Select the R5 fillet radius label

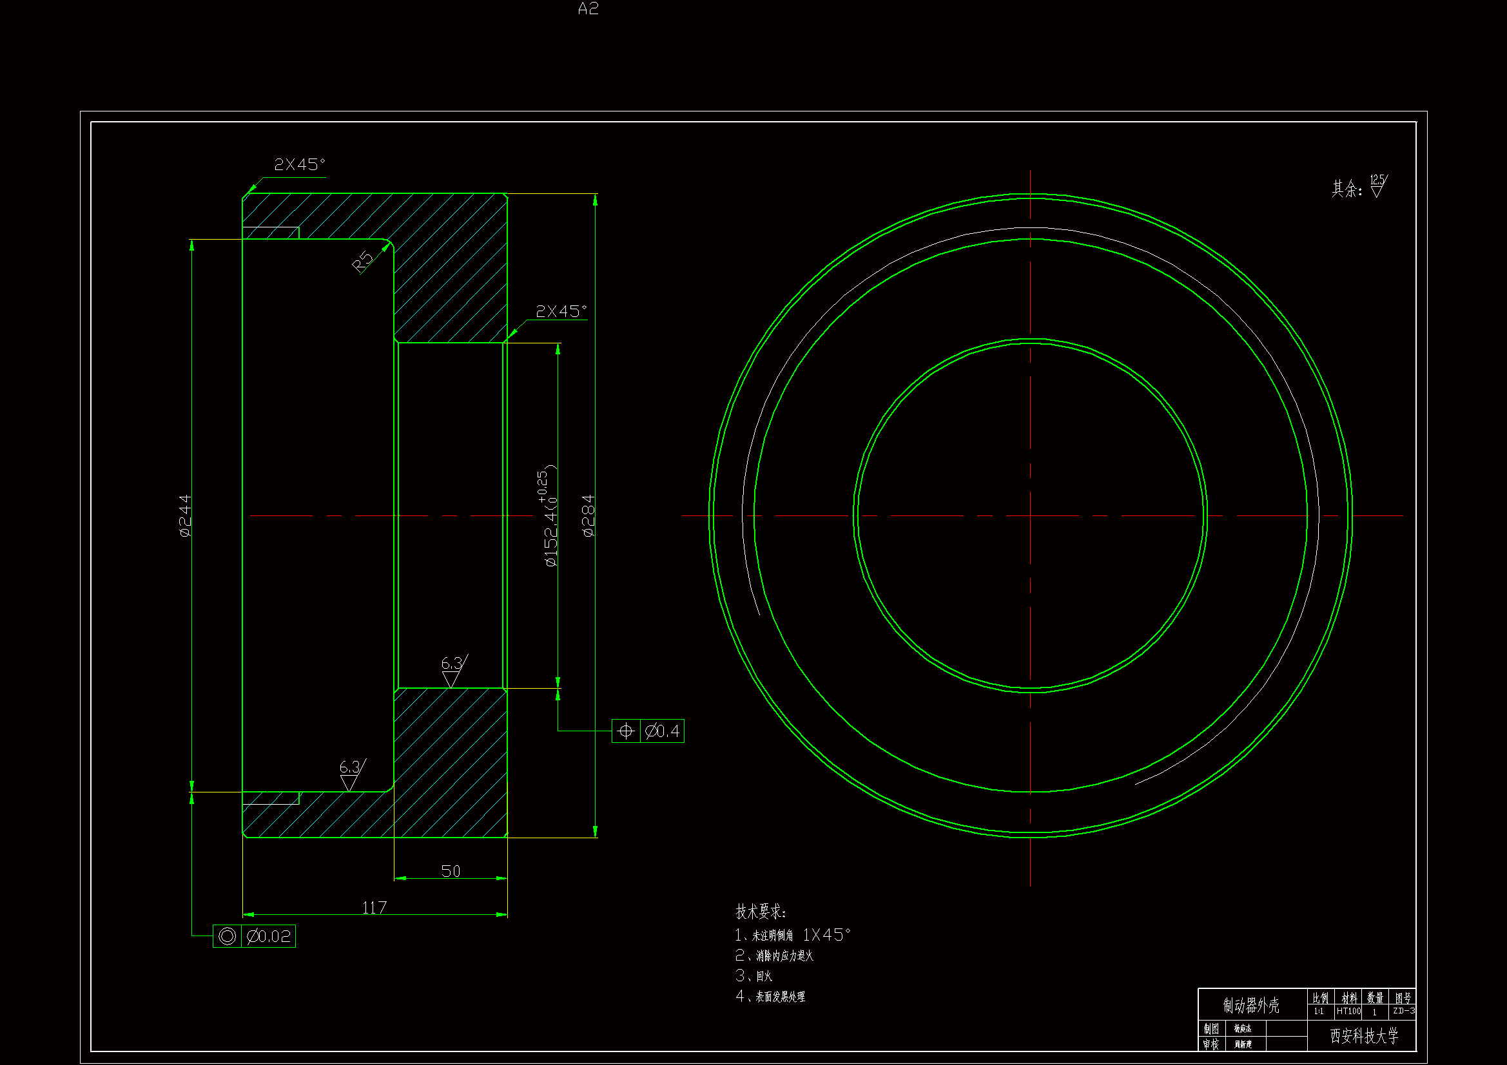point(362,262)
